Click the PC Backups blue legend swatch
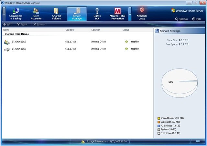 159,126
